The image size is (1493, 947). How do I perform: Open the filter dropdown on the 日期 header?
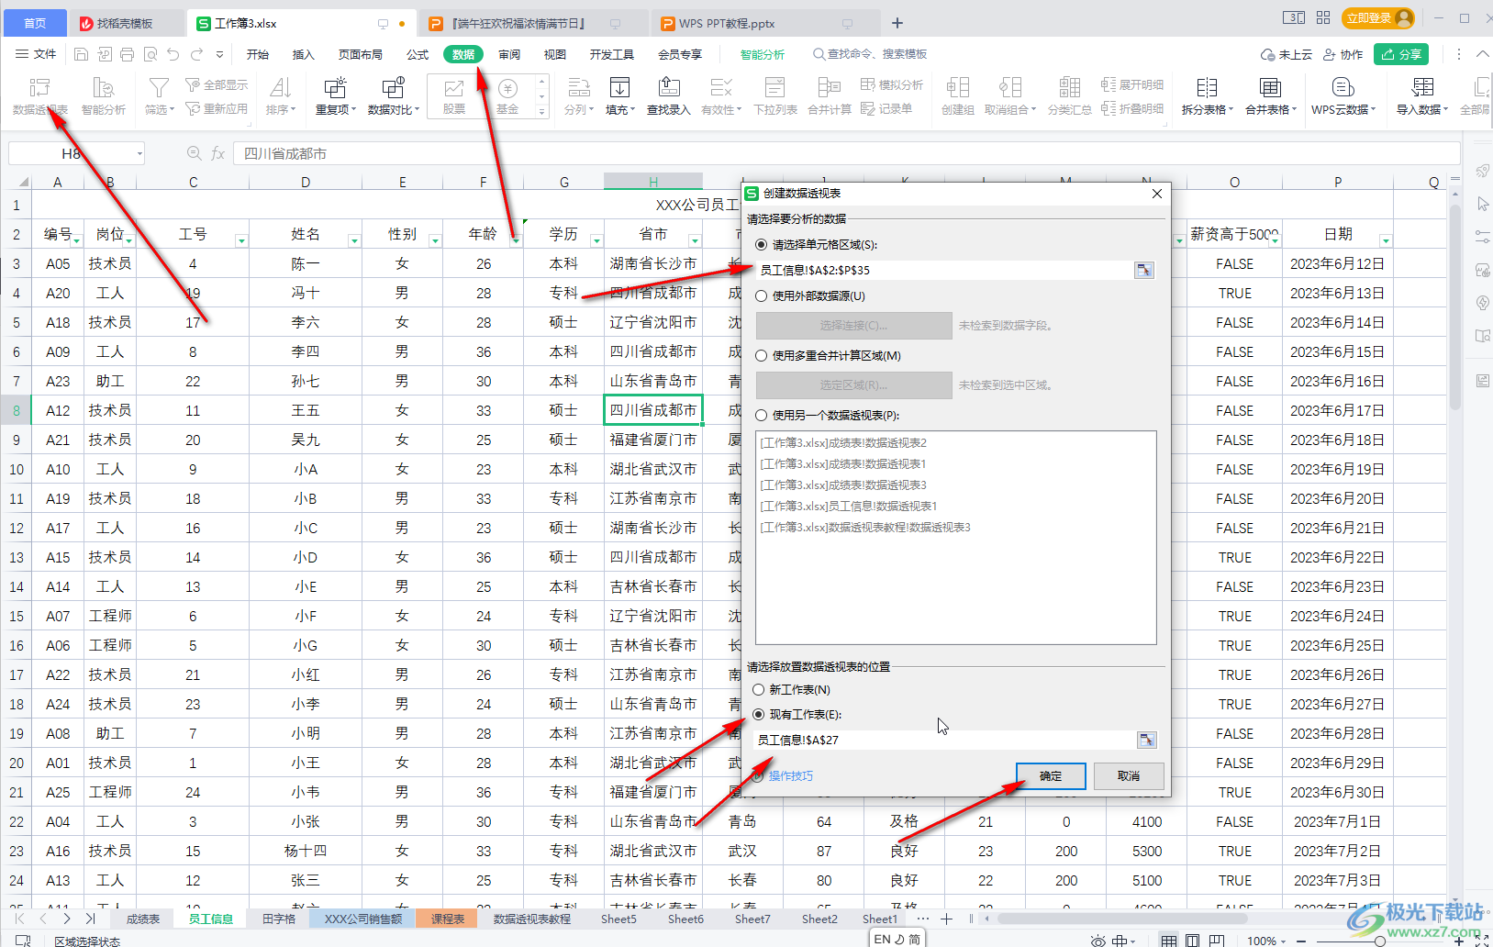[1386, 240]
